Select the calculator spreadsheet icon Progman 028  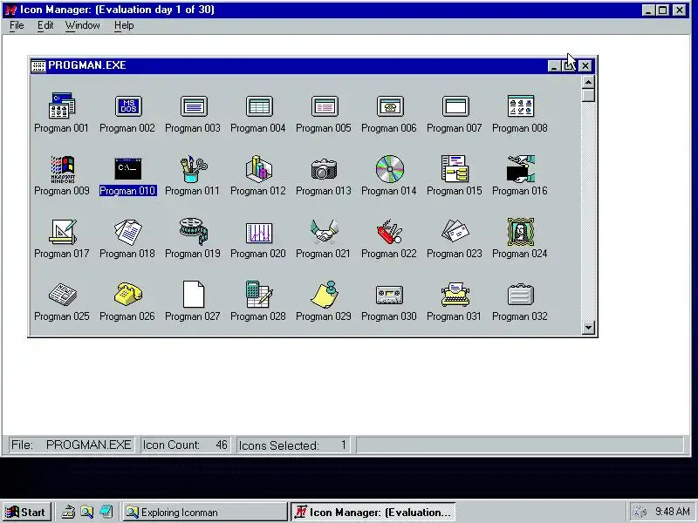coord(259,294)
